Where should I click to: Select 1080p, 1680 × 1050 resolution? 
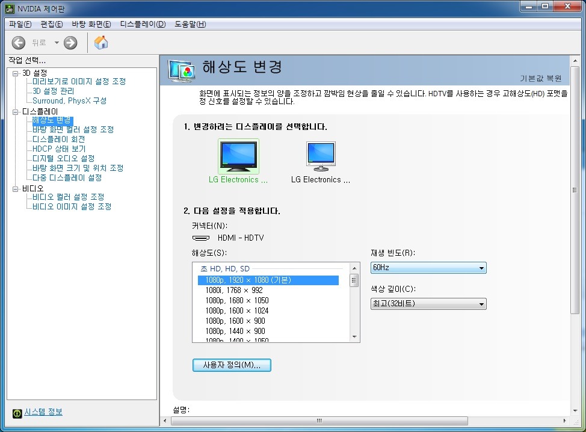click(236, 300)
